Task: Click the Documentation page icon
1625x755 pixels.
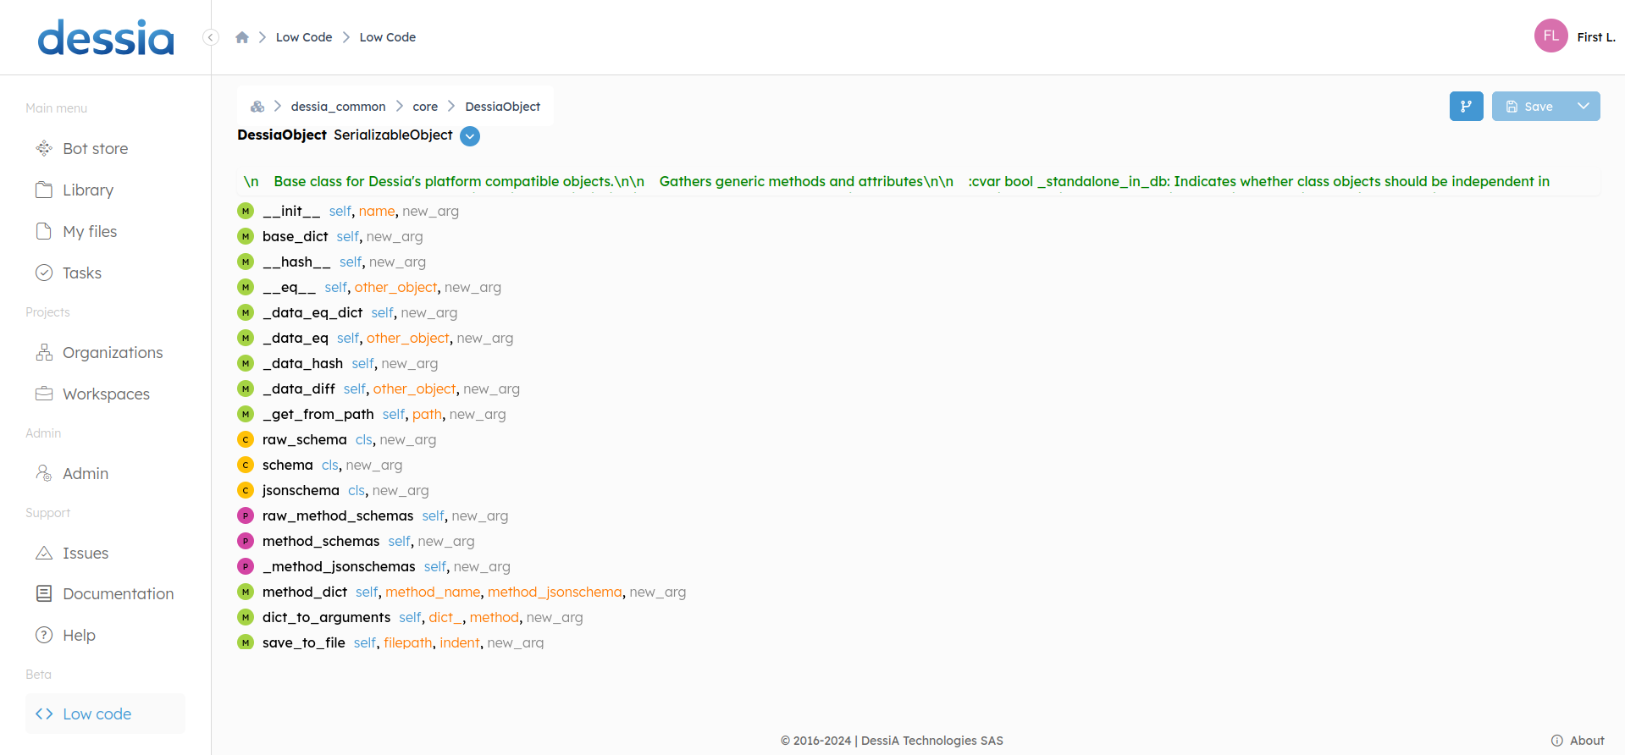Action: click(44, 593)
